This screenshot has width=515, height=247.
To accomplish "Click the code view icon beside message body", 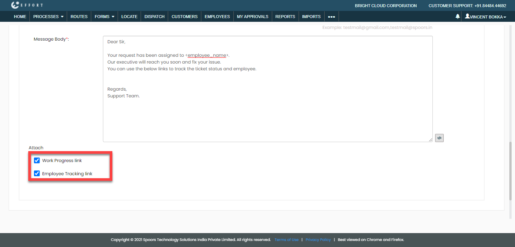I will [x=439, y=138].
